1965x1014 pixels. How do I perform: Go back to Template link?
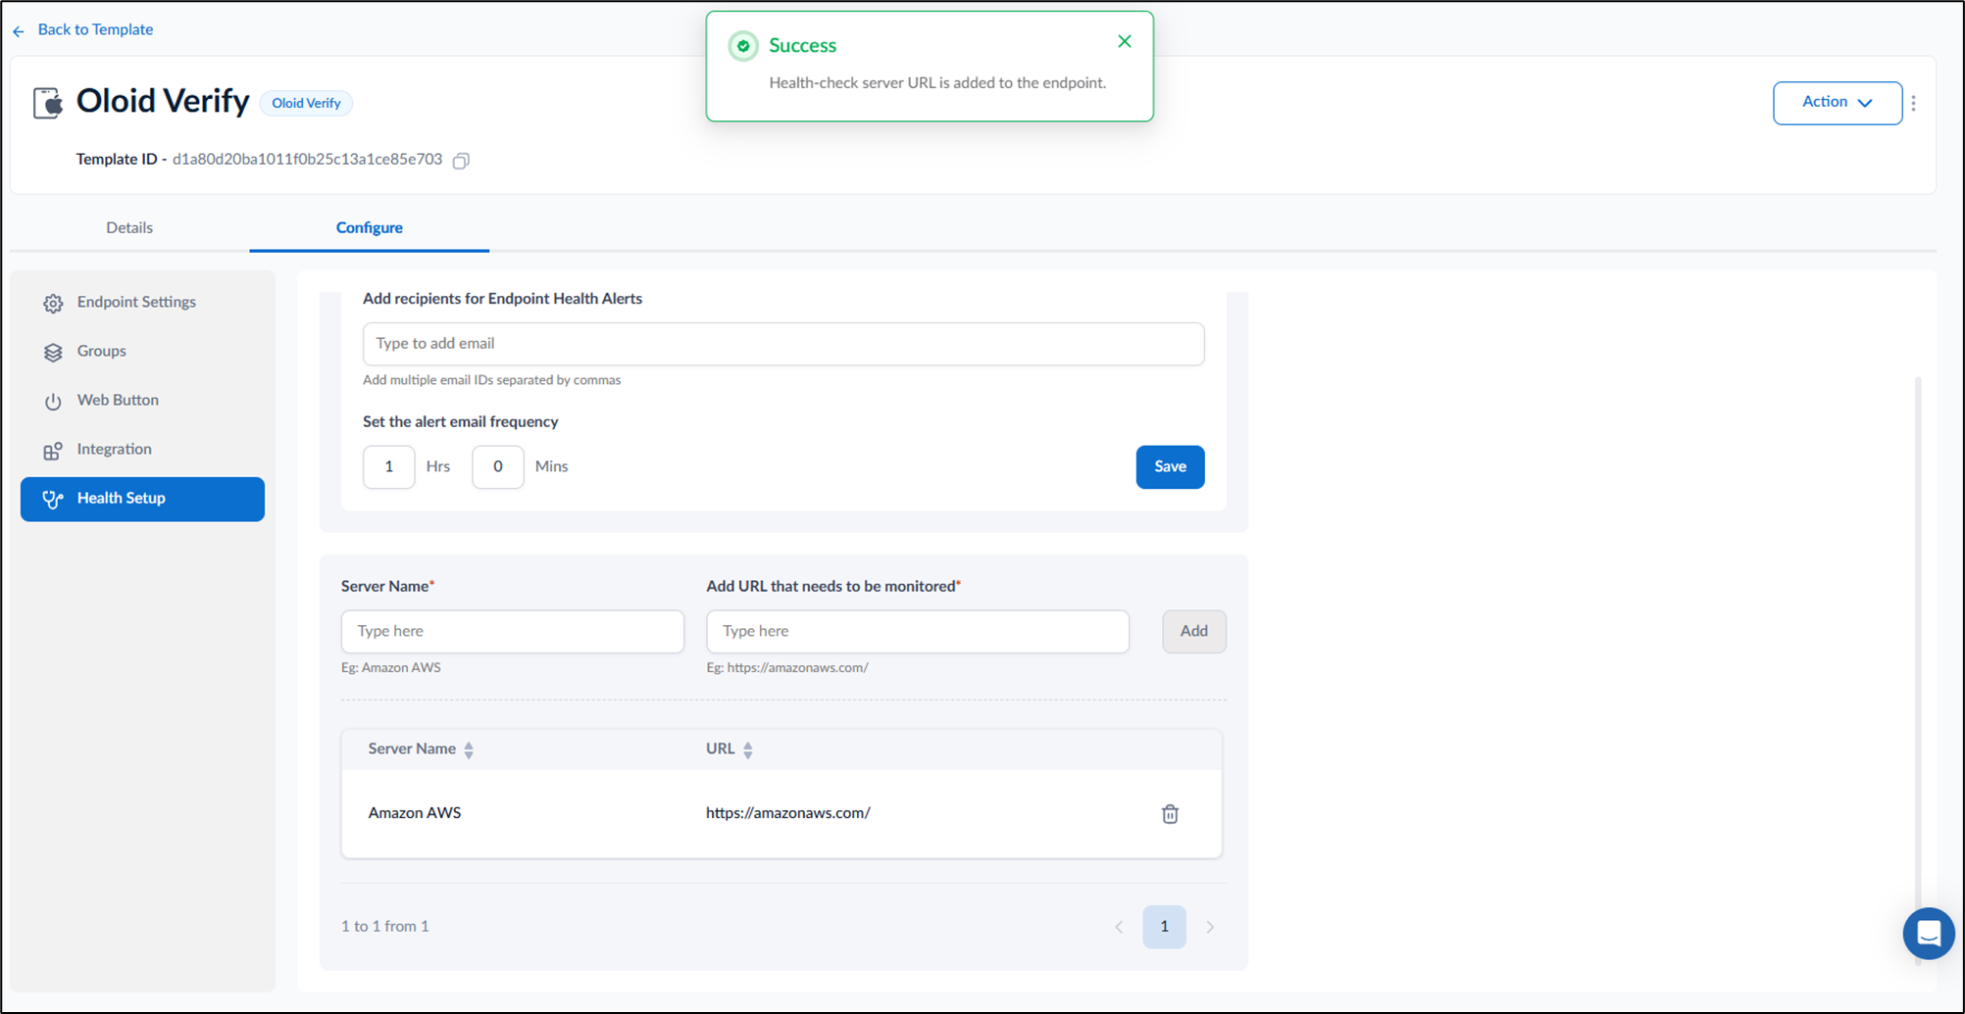point(95,29)
